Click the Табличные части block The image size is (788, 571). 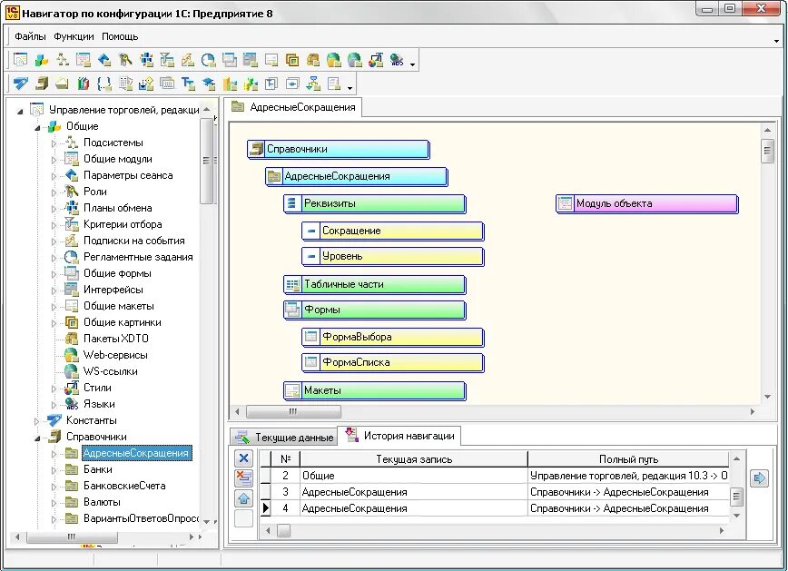pyautogui.click(x=374, y=284)
